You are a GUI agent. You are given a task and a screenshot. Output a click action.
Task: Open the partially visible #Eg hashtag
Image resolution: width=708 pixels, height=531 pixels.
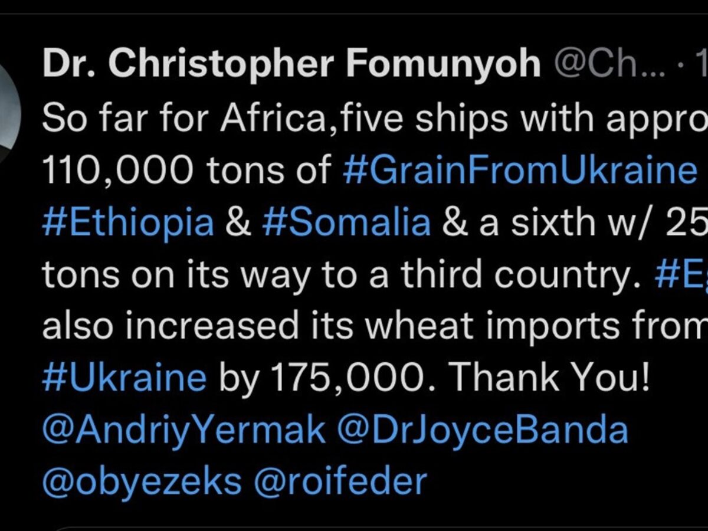coord(681,276)
